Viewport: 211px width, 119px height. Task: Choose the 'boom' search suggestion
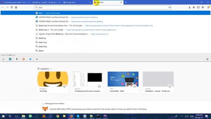point(105,51)
